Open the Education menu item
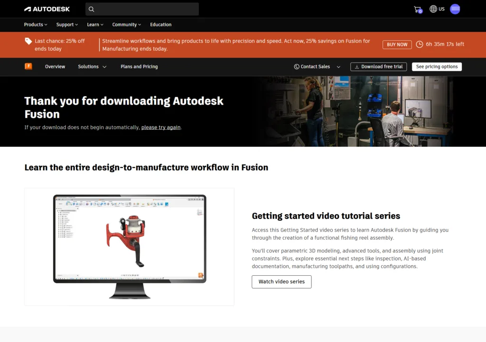The width and height of the screenshot is (486, 342). 160,25
